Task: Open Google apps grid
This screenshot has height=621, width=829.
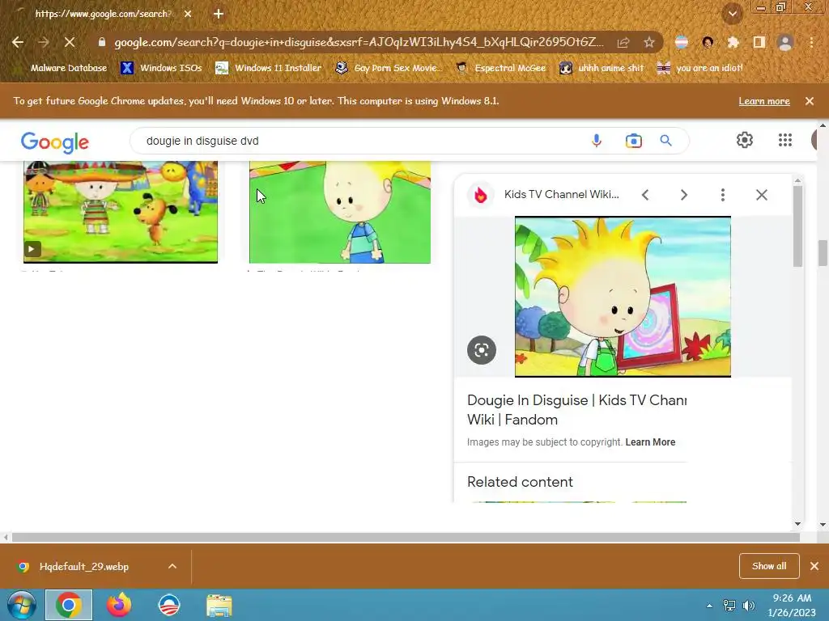Action: (785, 140)
